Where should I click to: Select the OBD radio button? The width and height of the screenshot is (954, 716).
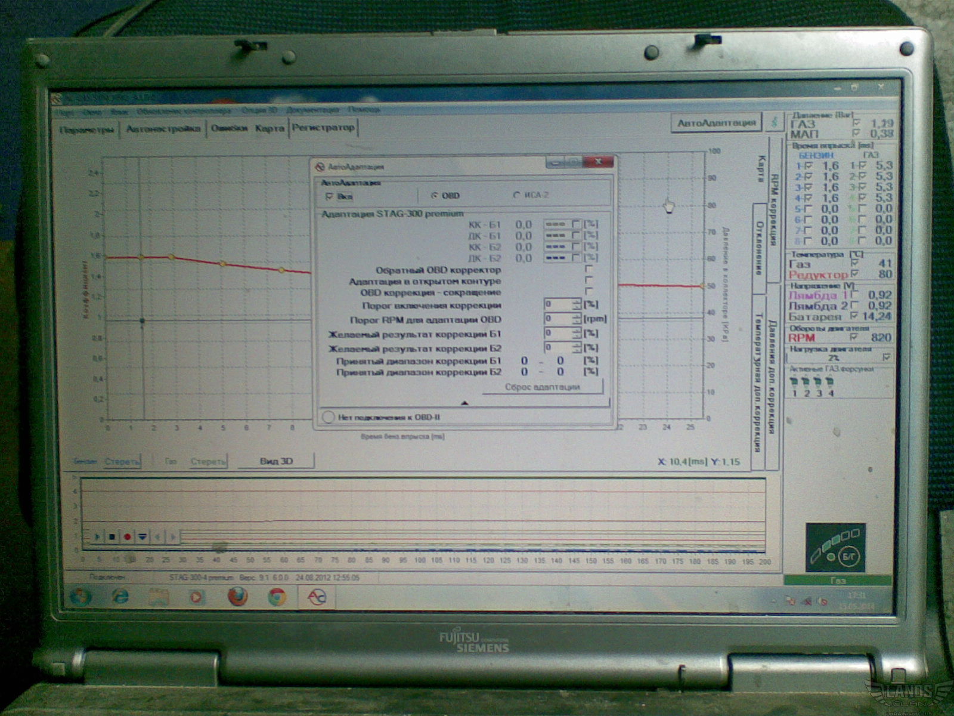point(435,196)
